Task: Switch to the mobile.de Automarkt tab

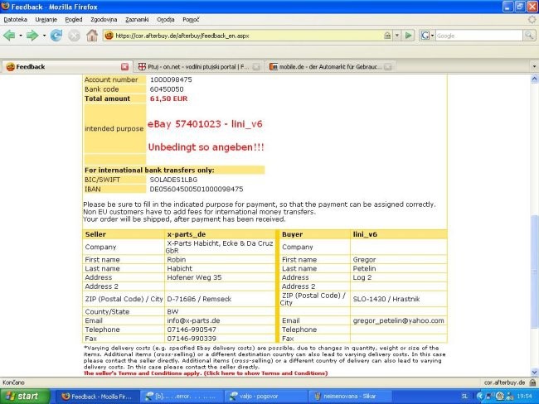Action: tap(331, 66)
